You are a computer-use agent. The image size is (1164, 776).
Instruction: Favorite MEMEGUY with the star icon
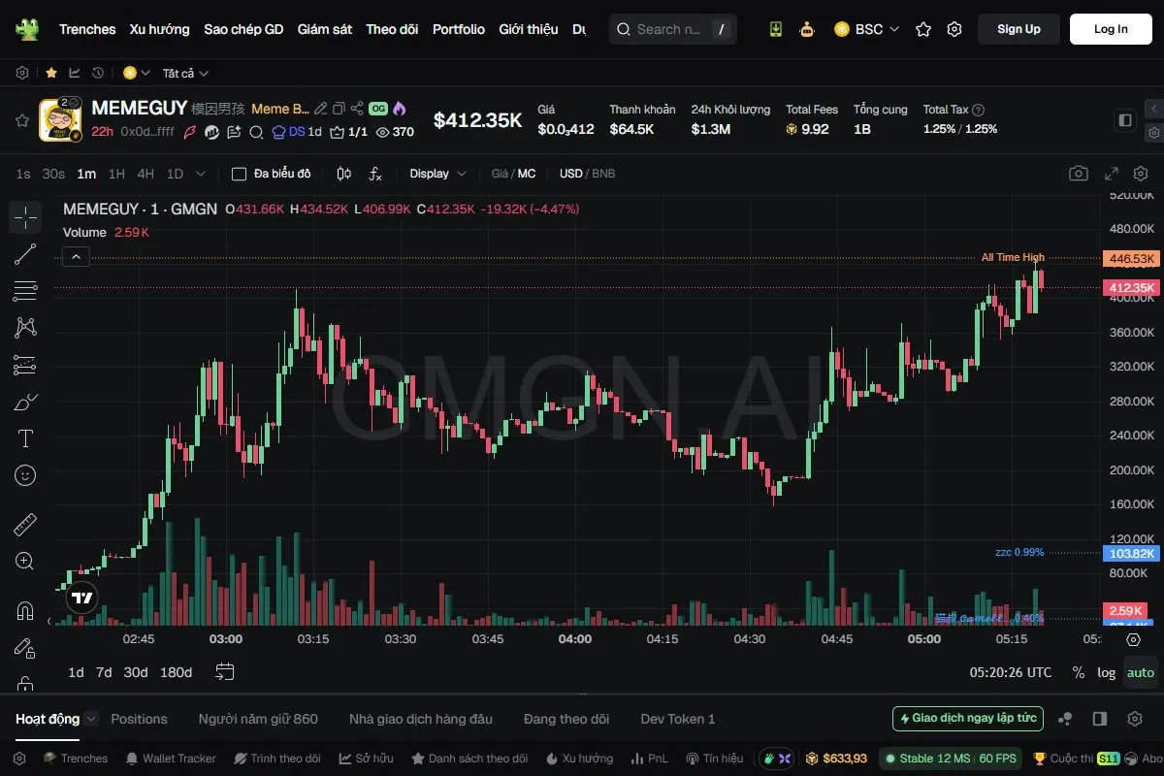coord(21,120)
